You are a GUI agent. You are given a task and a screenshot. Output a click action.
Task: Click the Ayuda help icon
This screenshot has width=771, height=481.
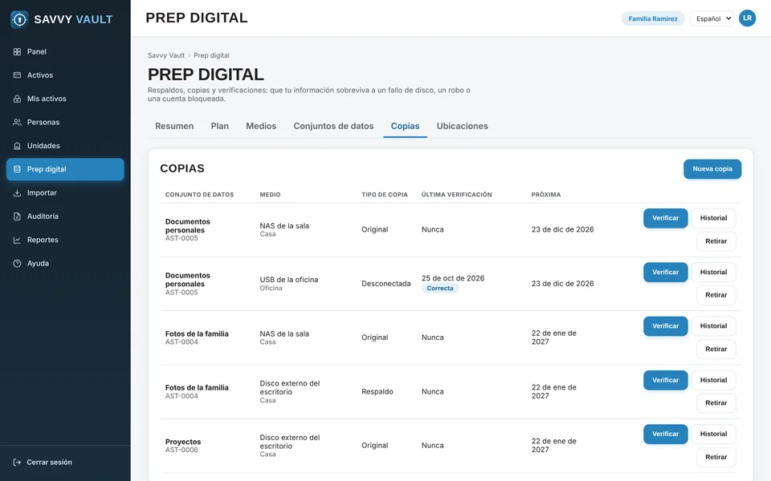17,264
